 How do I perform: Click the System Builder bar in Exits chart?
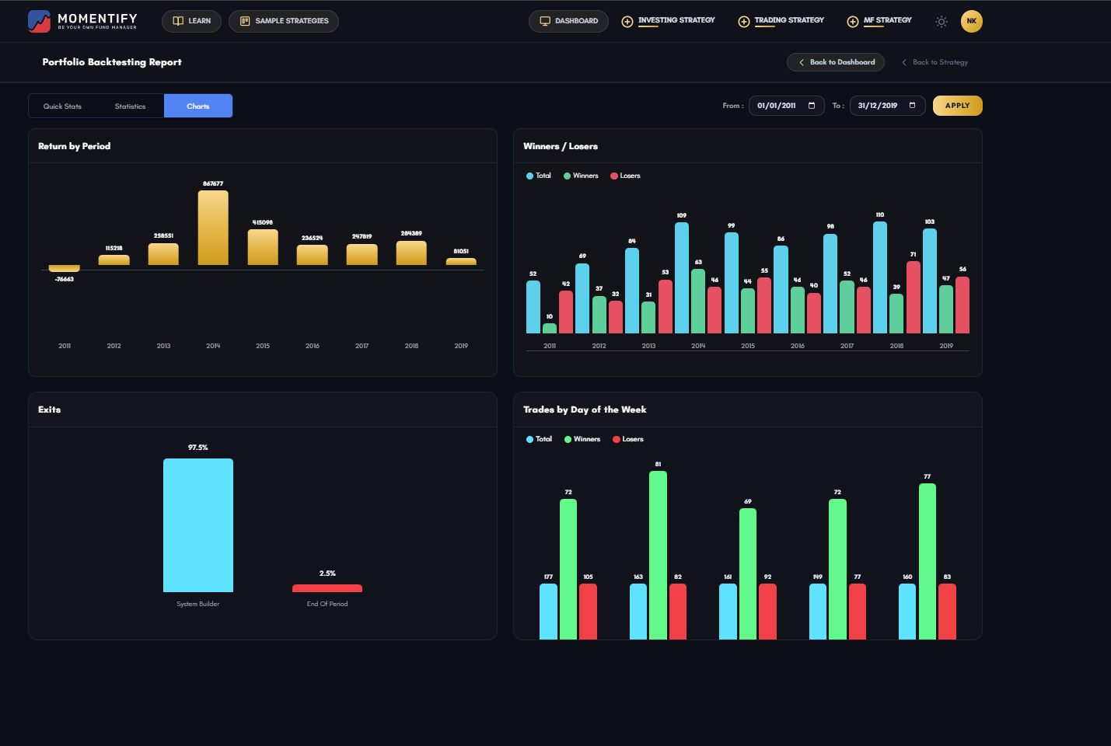(x=198, y=525)
